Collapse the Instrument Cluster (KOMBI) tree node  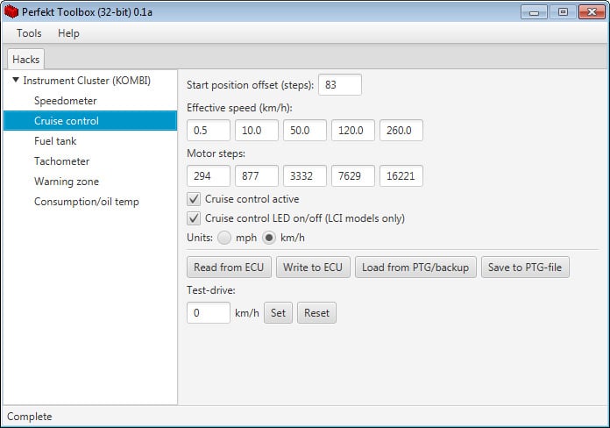tap(16, 81)
